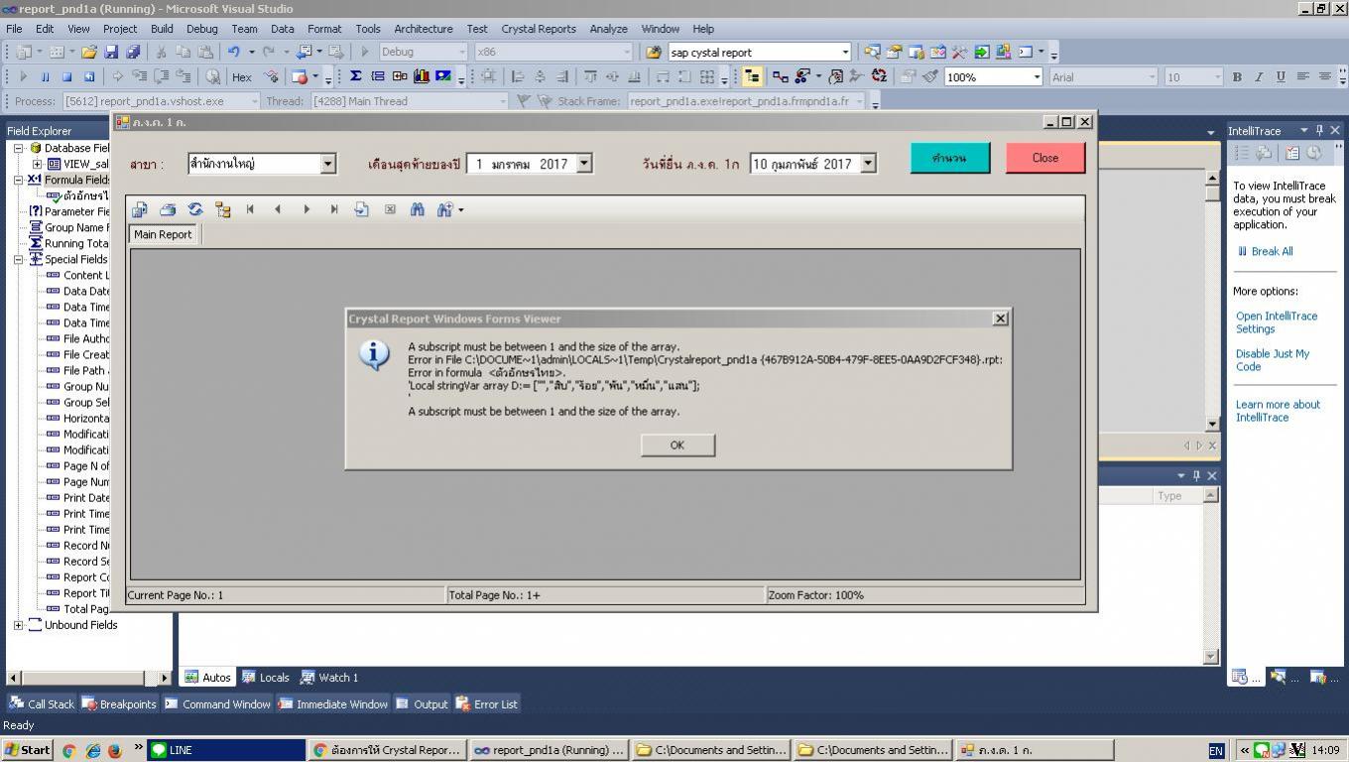The height and width of the screenshot is (762, 1349).
Task: Click the Find Text binoculars icon
Action: (x=418, y=209)
